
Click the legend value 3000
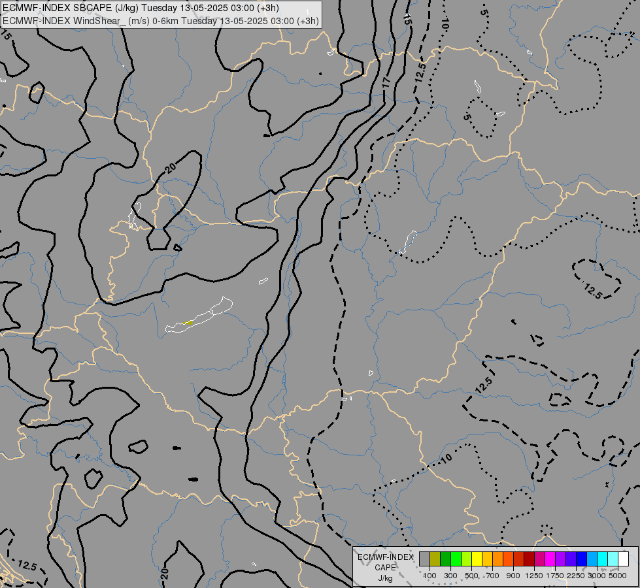597,576
